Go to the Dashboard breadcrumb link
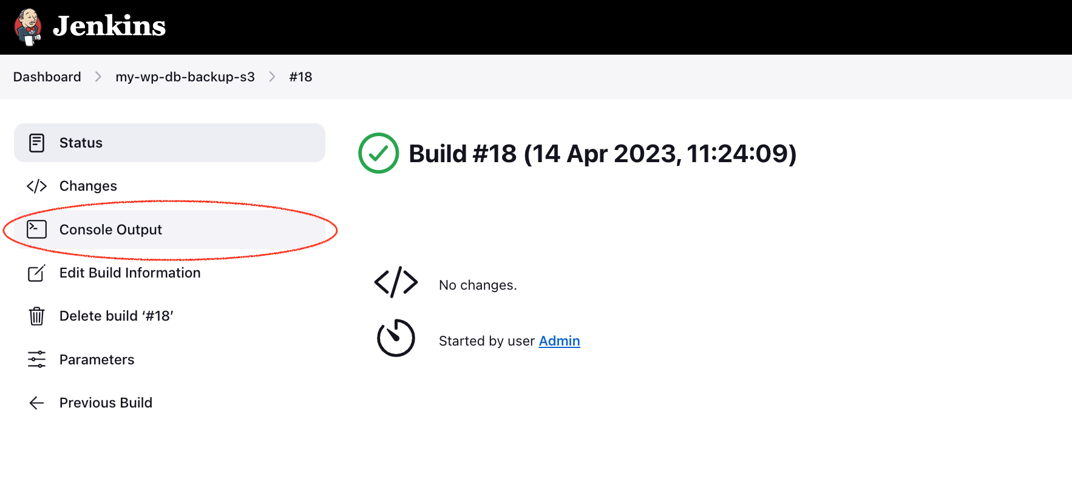 [x=47, y=77]
